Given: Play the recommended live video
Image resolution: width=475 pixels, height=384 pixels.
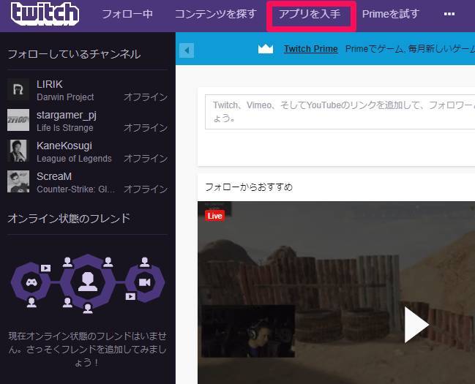Looking at the screenshot, I should [417, 325].
